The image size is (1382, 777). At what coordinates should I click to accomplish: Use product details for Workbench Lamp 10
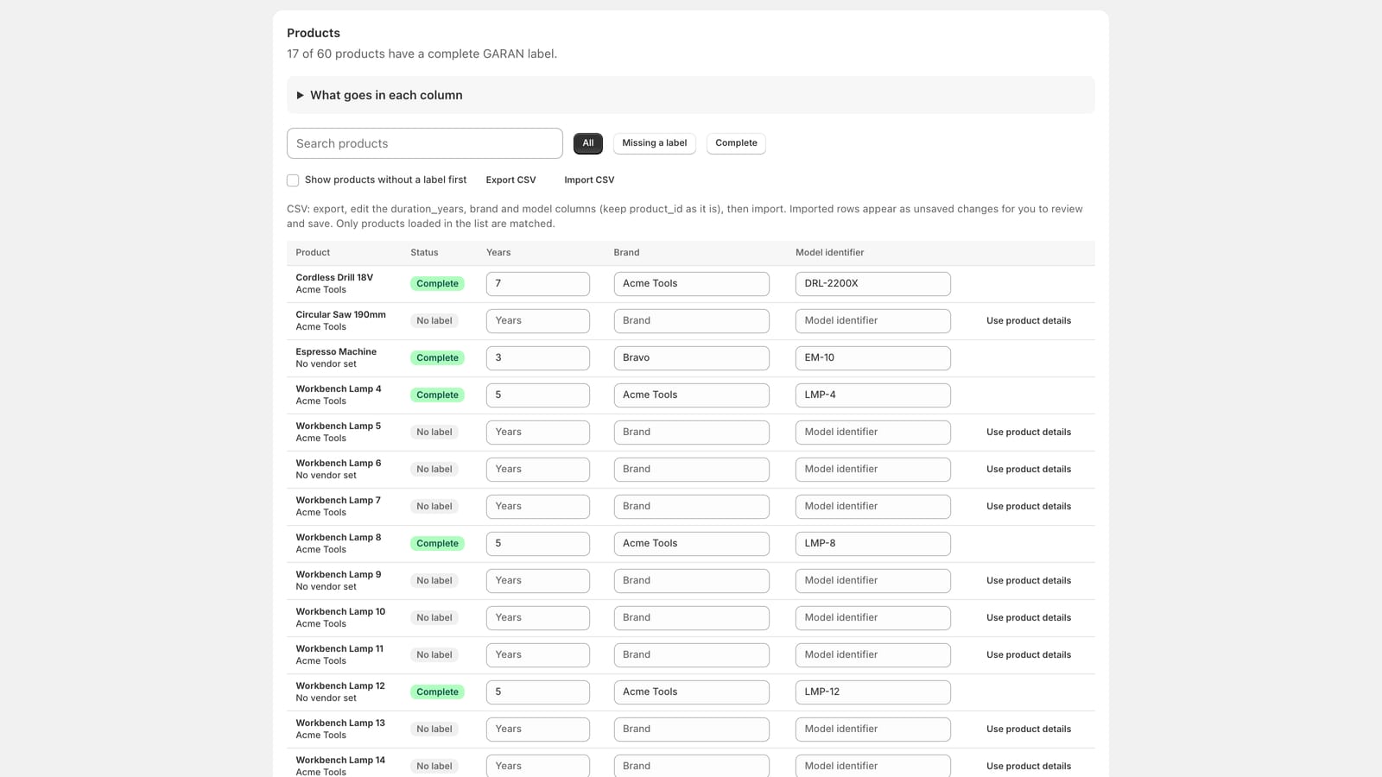click(x=1028, y=618)
